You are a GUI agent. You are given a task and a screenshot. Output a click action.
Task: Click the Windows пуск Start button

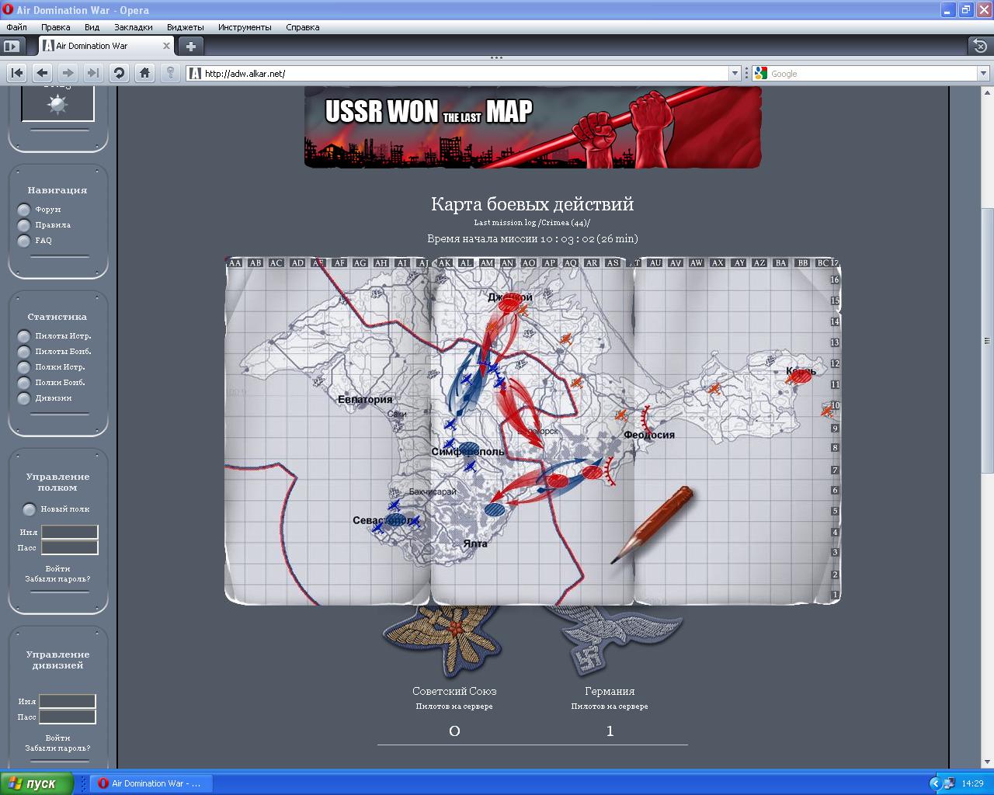pyautogui.click(x=36, y=783)
